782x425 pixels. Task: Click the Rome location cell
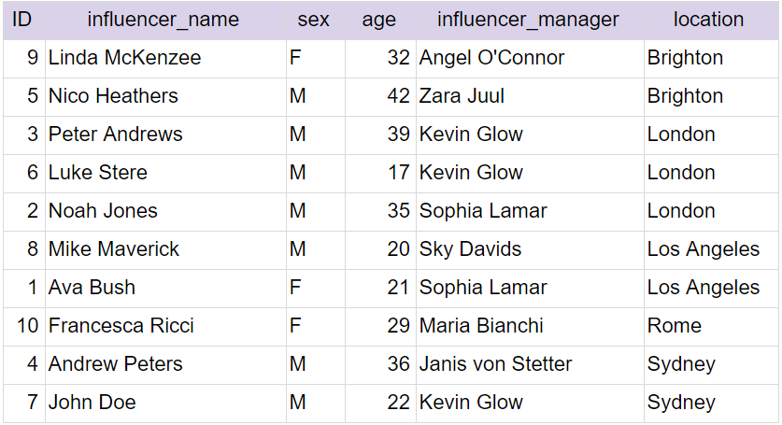coord(674,326)
